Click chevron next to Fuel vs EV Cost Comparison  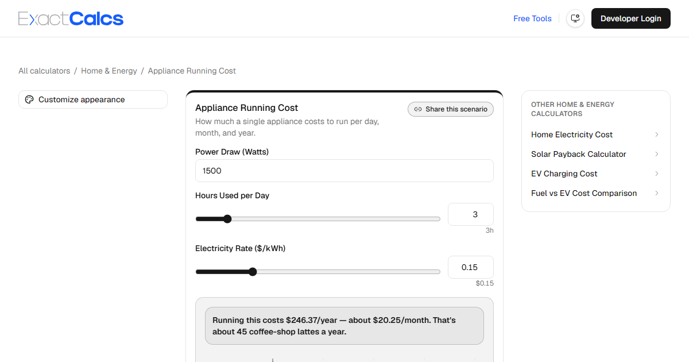[x=657, y=193]
